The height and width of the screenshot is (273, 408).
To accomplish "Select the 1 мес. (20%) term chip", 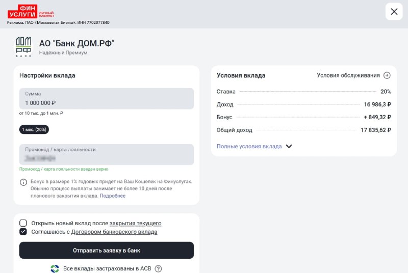I will pos(34,129).
